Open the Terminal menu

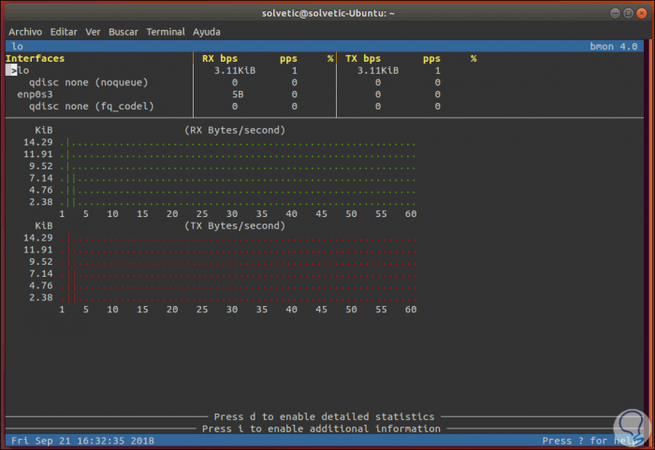166,32
